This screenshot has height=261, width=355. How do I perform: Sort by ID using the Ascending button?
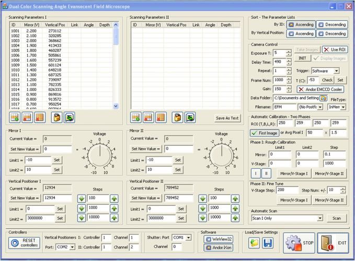(x=301, y=25)
